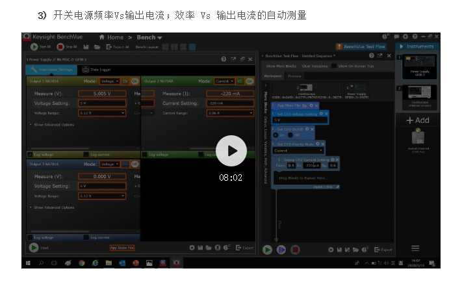Toggle the Output 2 On switch
Viewport: 462px width, 288px height.
[250, 81]
